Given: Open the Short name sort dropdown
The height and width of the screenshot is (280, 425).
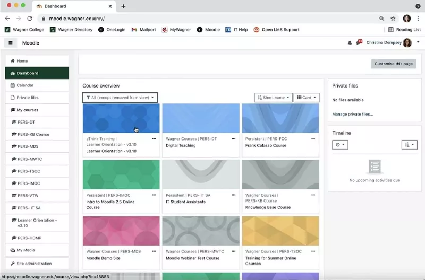Looking at the screenshot, I should click(273, 98).
